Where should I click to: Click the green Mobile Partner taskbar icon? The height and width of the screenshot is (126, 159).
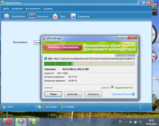pos(34,122)
